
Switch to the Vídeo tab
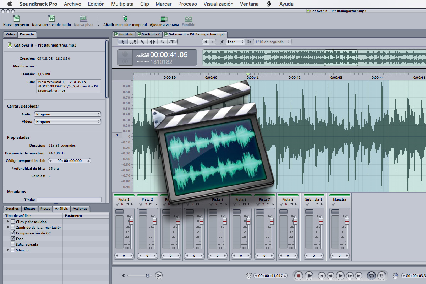[x=10, y=34]
